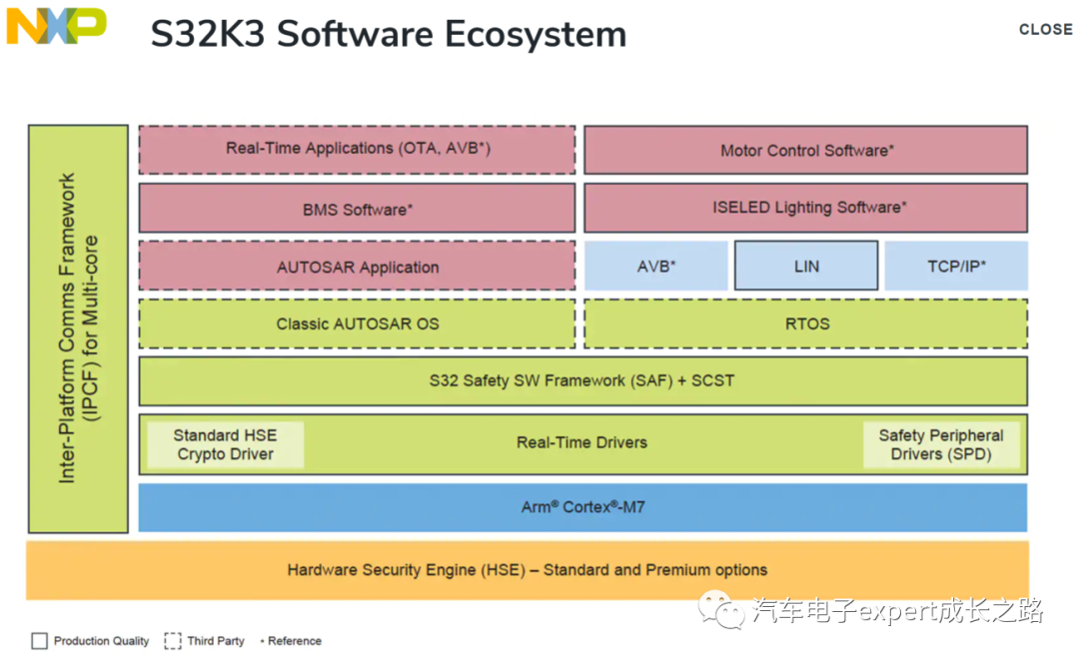Click the Arm Cortex-M7 block

coord(582,507)
